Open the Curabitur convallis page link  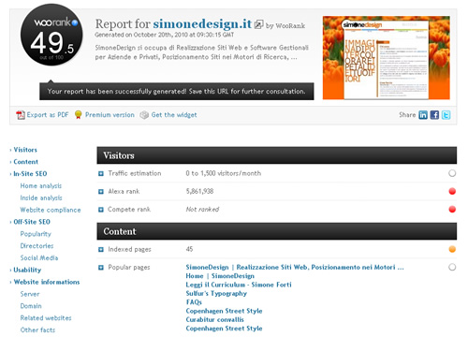tap(214, 319)
